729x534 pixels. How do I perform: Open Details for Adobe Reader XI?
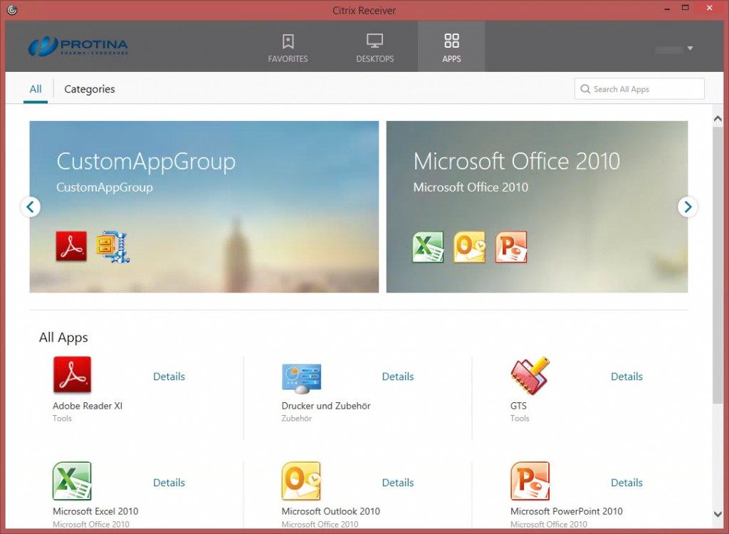[x=169, y=377]
